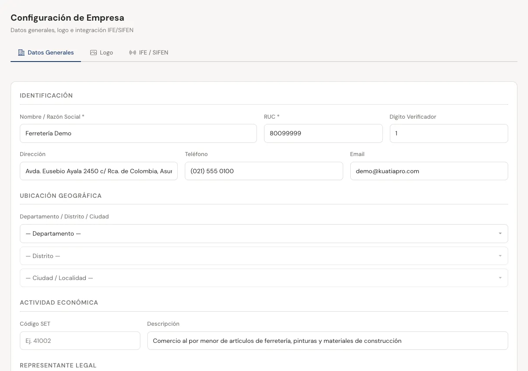Select the Dirección input field
The image size is (528, 371).
(99, 171)
